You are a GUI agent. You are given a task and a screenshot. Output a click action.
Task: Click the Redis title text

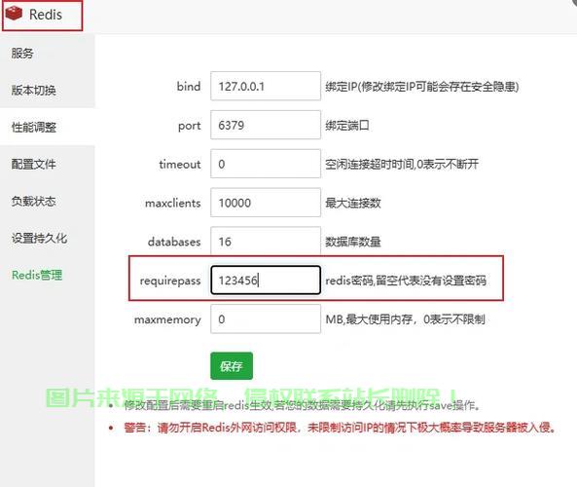(x=46, y=15)
